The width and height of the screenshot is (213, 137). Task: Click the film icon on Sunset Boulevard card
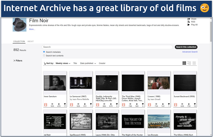coord(175,105)
